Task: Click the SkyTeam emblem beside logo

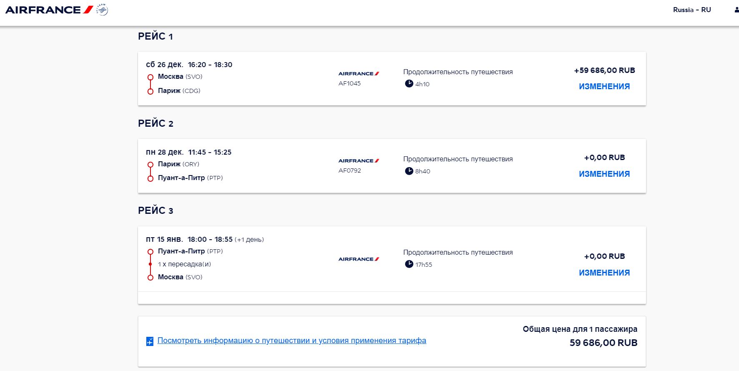Action: (x=102, y=10)
